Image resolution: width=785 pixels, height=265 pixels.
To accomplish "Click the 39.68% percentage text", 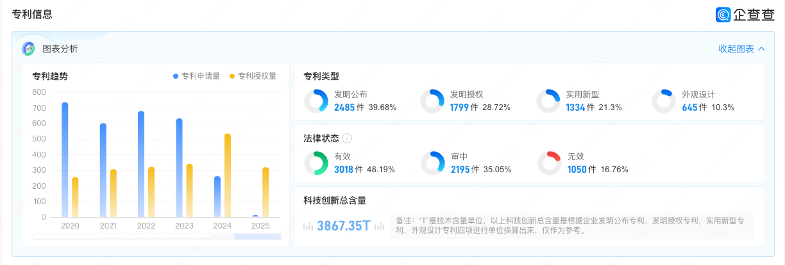I will [x=382, y=108].
